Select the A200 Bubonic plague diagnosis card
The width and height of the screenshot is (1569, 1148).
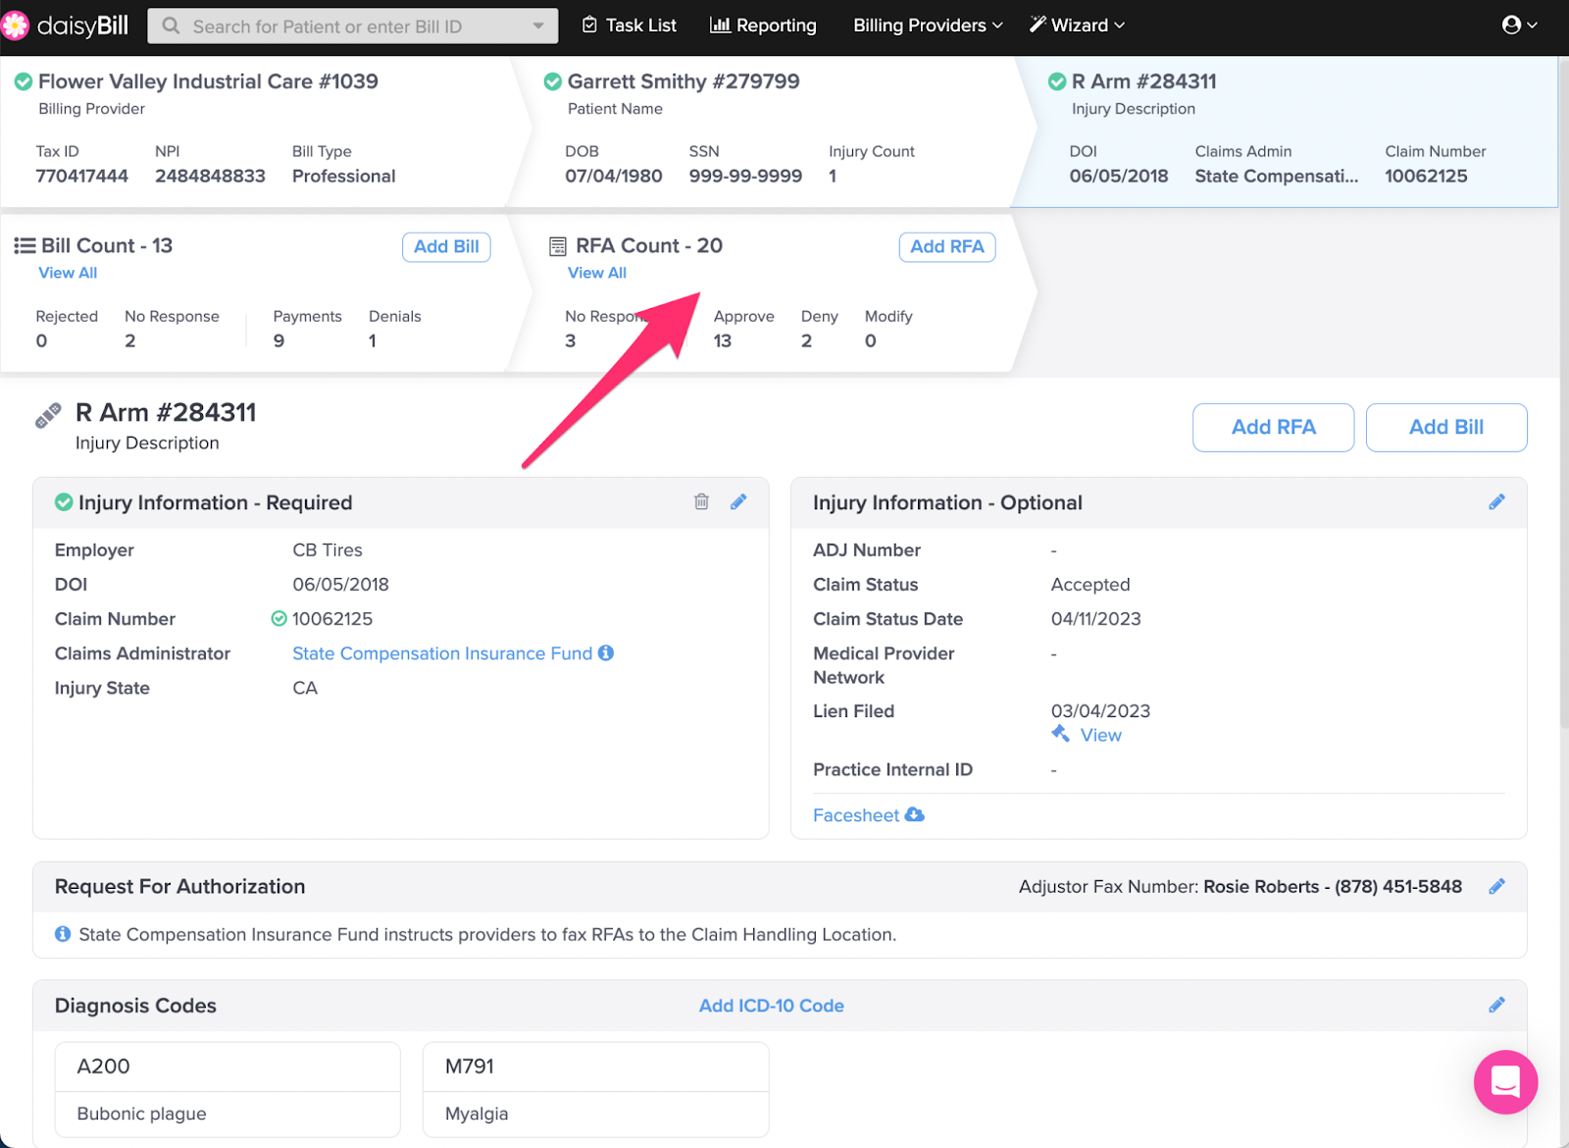pyautogui.click(x=228, y=1089)
